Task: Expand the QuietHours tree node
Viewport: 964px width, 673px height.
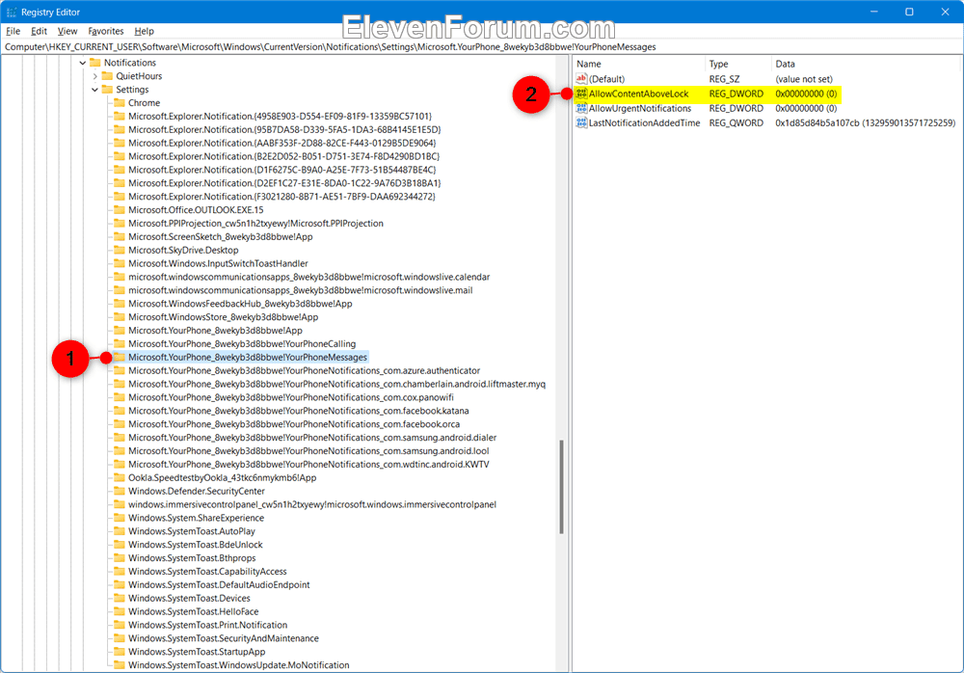Action: pyautogui.click(x=94, y=76)
